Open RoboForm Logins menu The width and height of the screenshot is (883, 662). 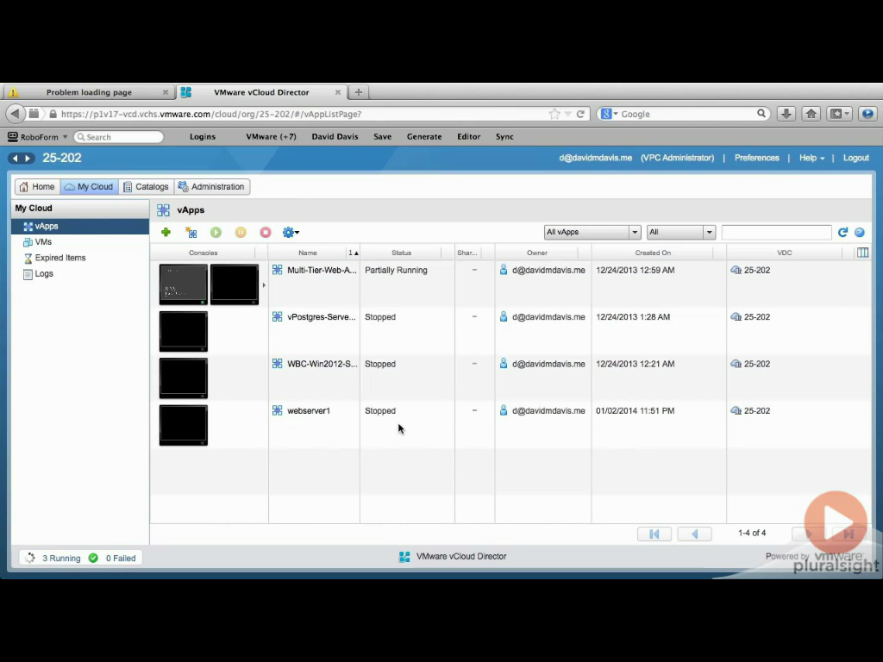pos(202,137)
